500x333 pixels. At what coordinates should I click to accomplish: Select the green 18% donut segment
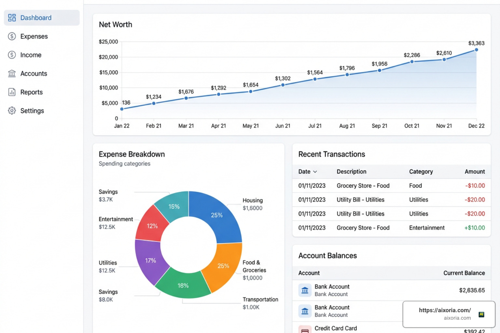(183, 285)
